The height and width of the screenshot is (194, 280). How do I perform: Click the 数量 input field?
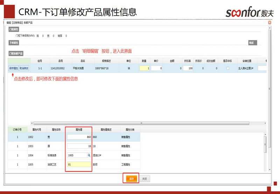tap(145, 68)
